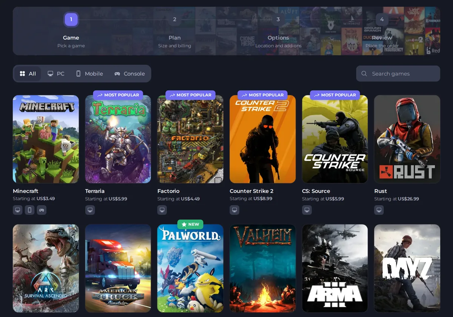Screen dimensions: 453x317
Task: Go to step 2 Plan circle
Action: 174,19
